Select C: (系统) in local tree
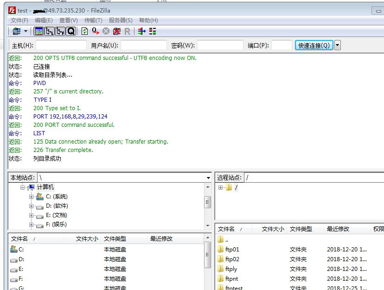Image resolution: width=384 pixels, height=290 pixels. point(57,197)
